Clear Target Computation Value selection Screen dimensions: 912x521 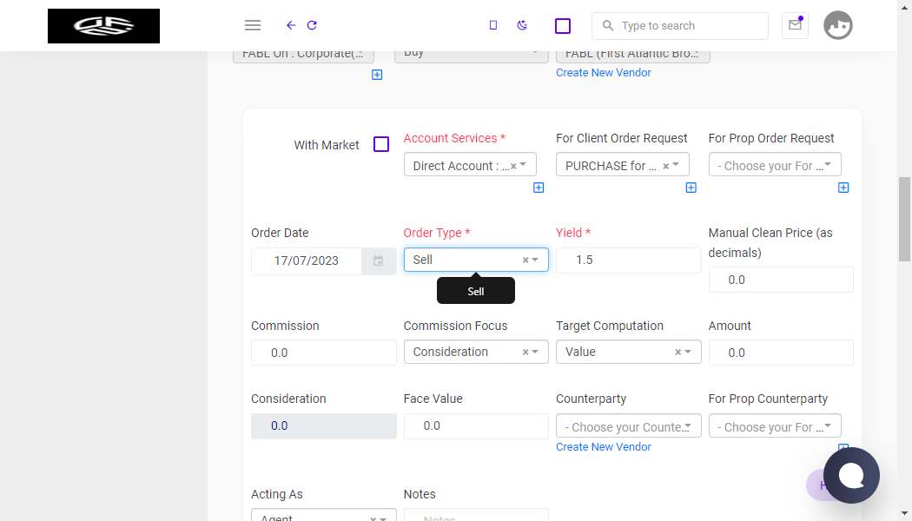677,352
